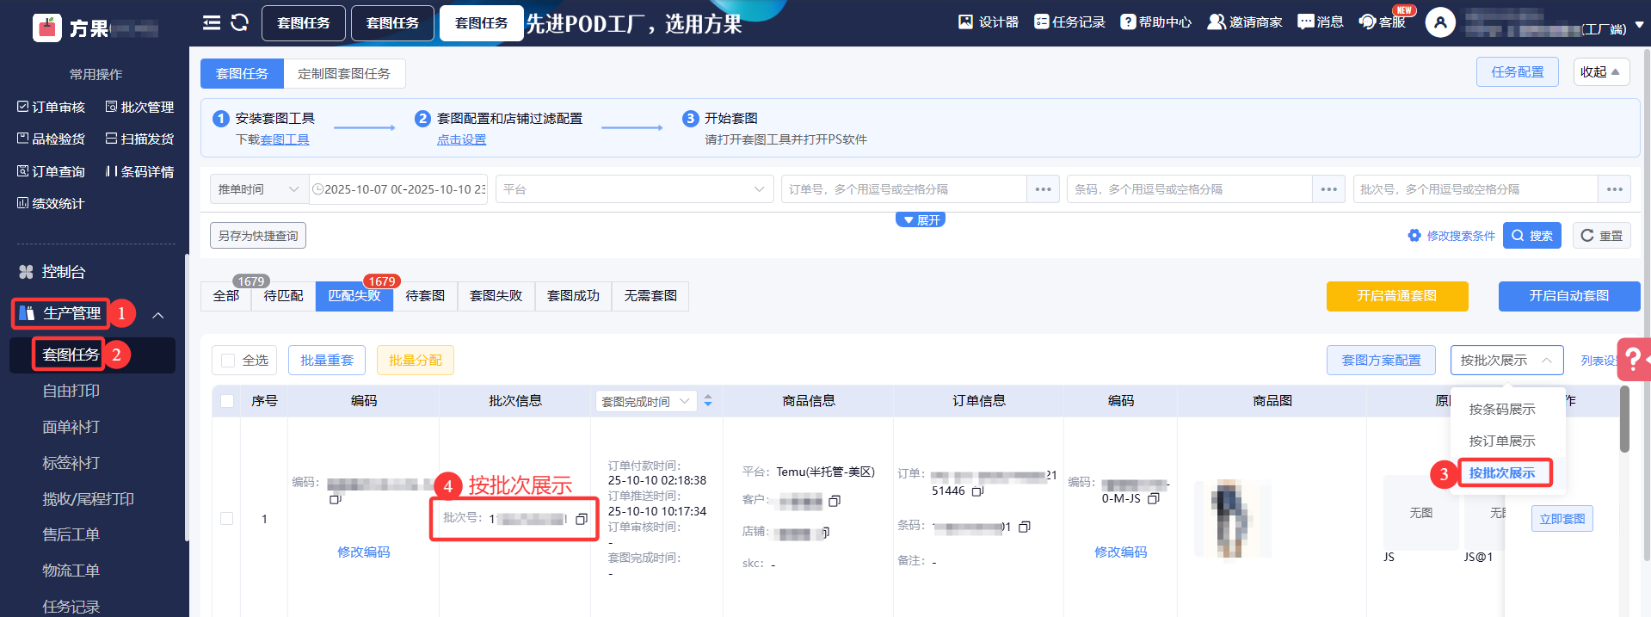Click the red question mark help float
The height and width of the screenshot is (617, 1651).
1633,360
